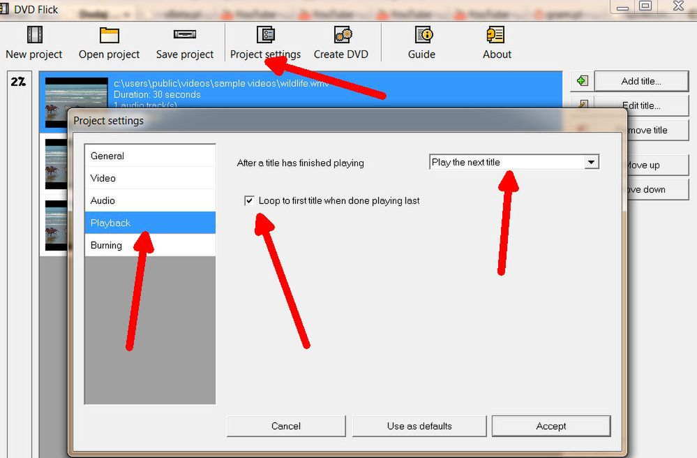Click the Loop to first title label text
Viewport: 697px width, 458px height.
point(339,200)
